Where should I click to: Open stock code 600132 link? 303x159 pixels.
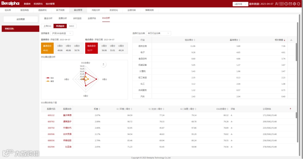(x=51, y=115)
